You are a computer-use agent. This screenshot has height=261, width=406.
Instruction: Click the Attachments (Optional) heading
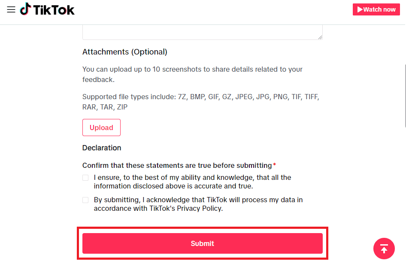tap(124, 52)
